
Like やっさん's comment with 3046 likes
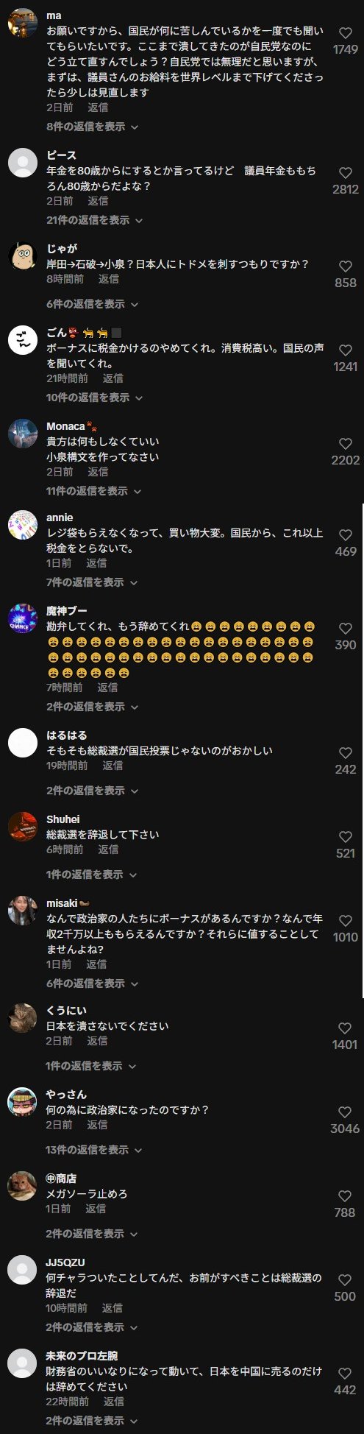345,1112
